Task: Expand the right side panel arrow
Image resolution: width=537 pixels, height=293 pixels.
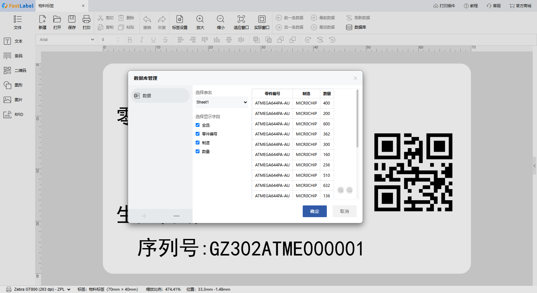Action: pos(535,166)
